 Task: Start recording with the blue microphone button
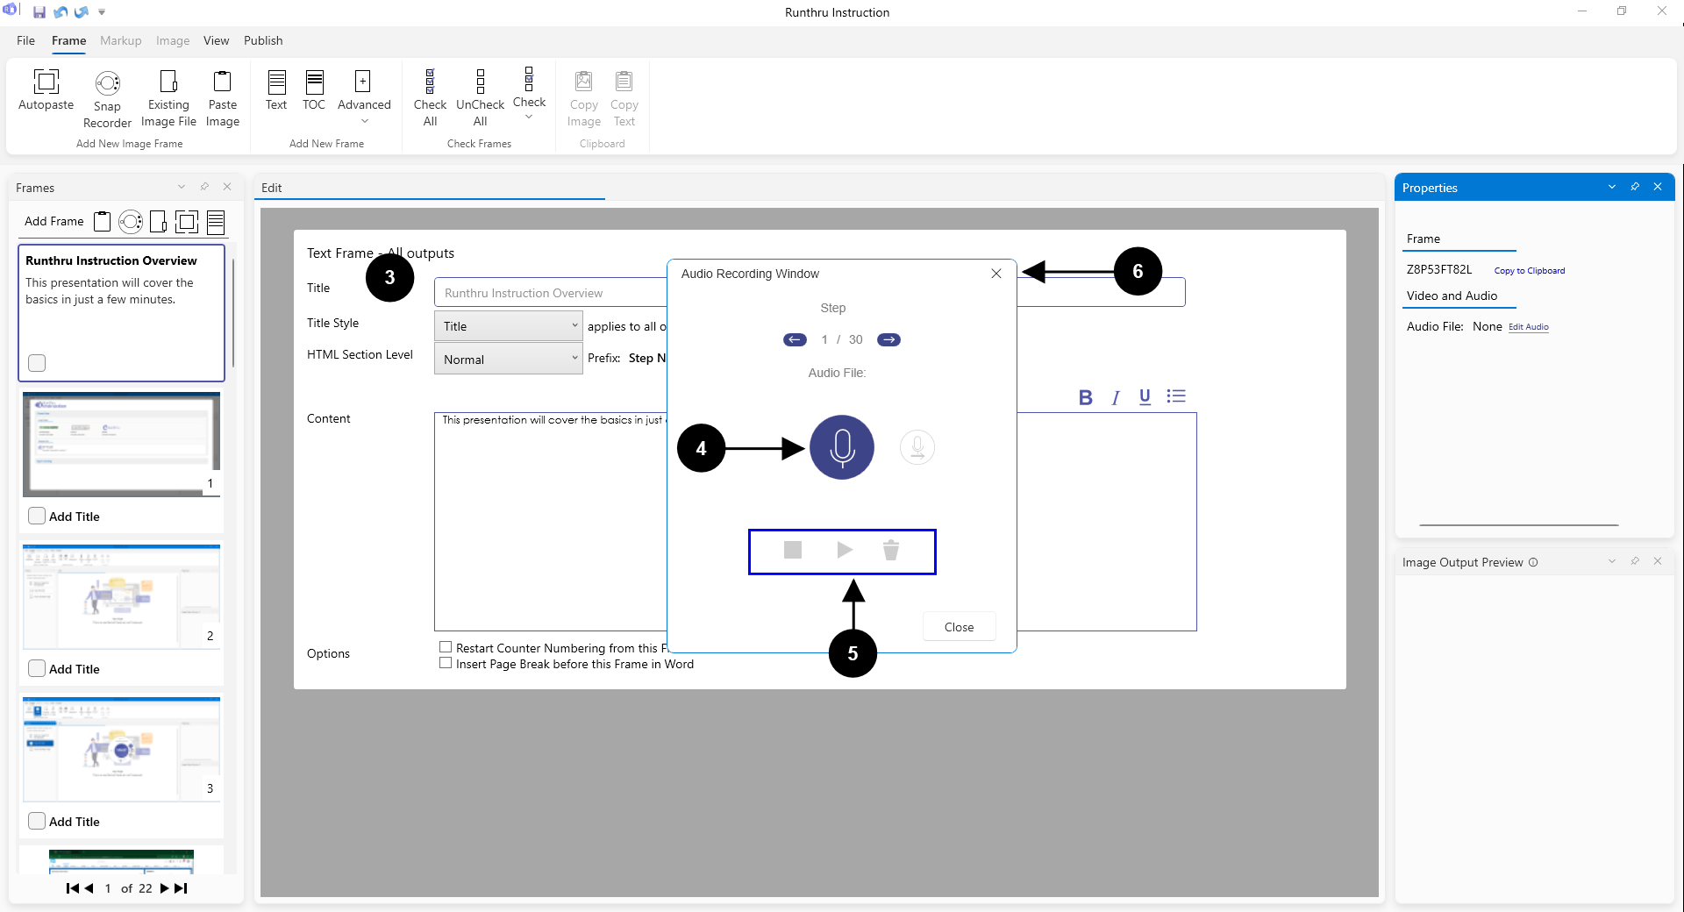(841, 447)
